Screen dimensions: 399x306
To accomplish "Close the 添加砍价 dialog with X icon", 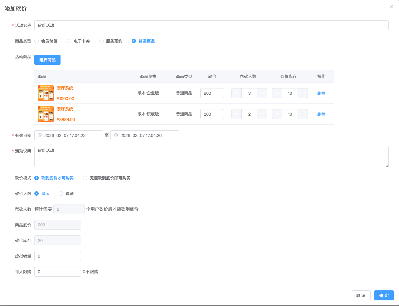I will pyautogui.click(x=391, y=7).
